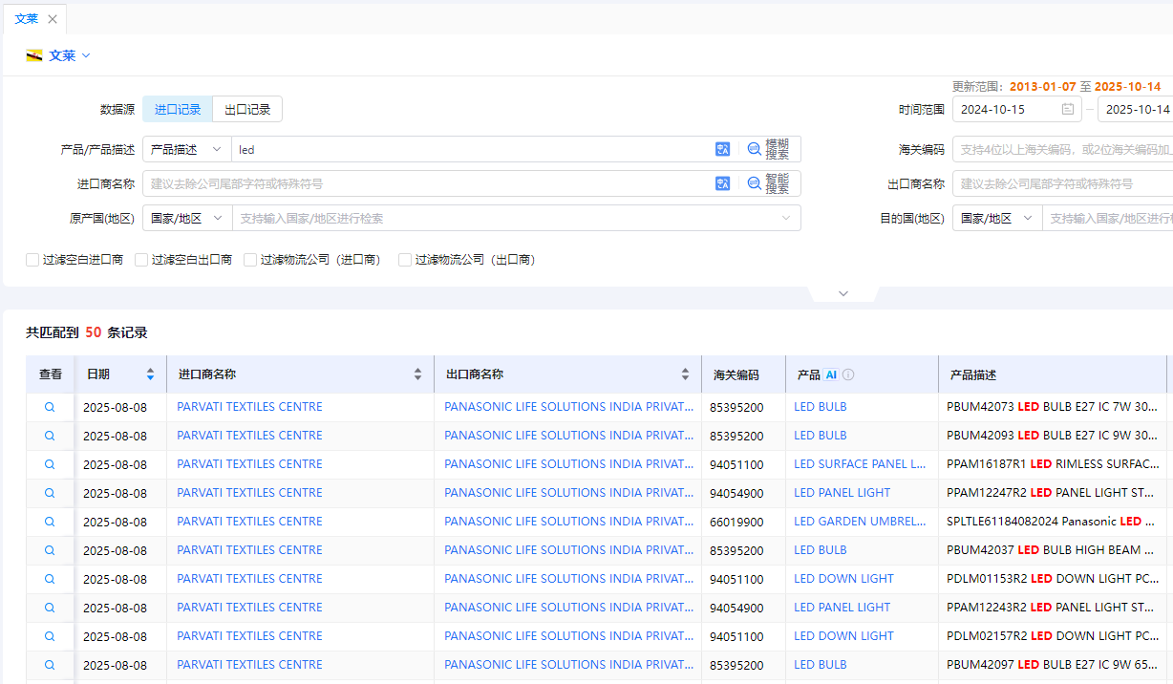Open the 产品描述 field type dropdown
1173x684 pixels.
point(187,149)
